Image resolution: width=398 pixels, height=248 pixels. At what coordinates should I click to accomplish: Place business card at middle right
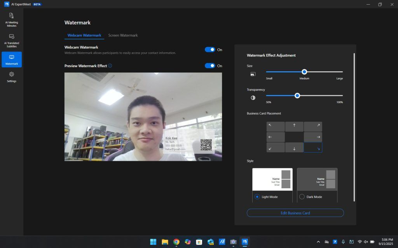[x=313, y=137]
